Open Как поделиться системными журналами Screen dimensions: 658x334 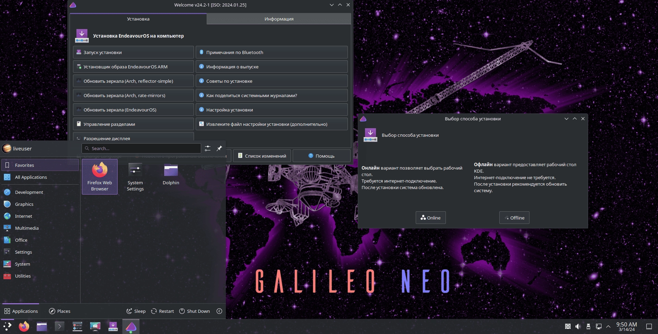(x=272, y=95)
